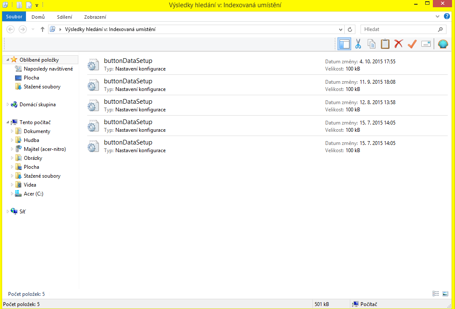Toggle the navigation pane toolbar button
455x309 pixels.
pos(344,44)
